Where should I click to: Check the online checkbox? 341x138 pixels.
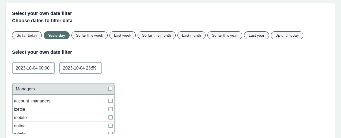click(111, 126)
